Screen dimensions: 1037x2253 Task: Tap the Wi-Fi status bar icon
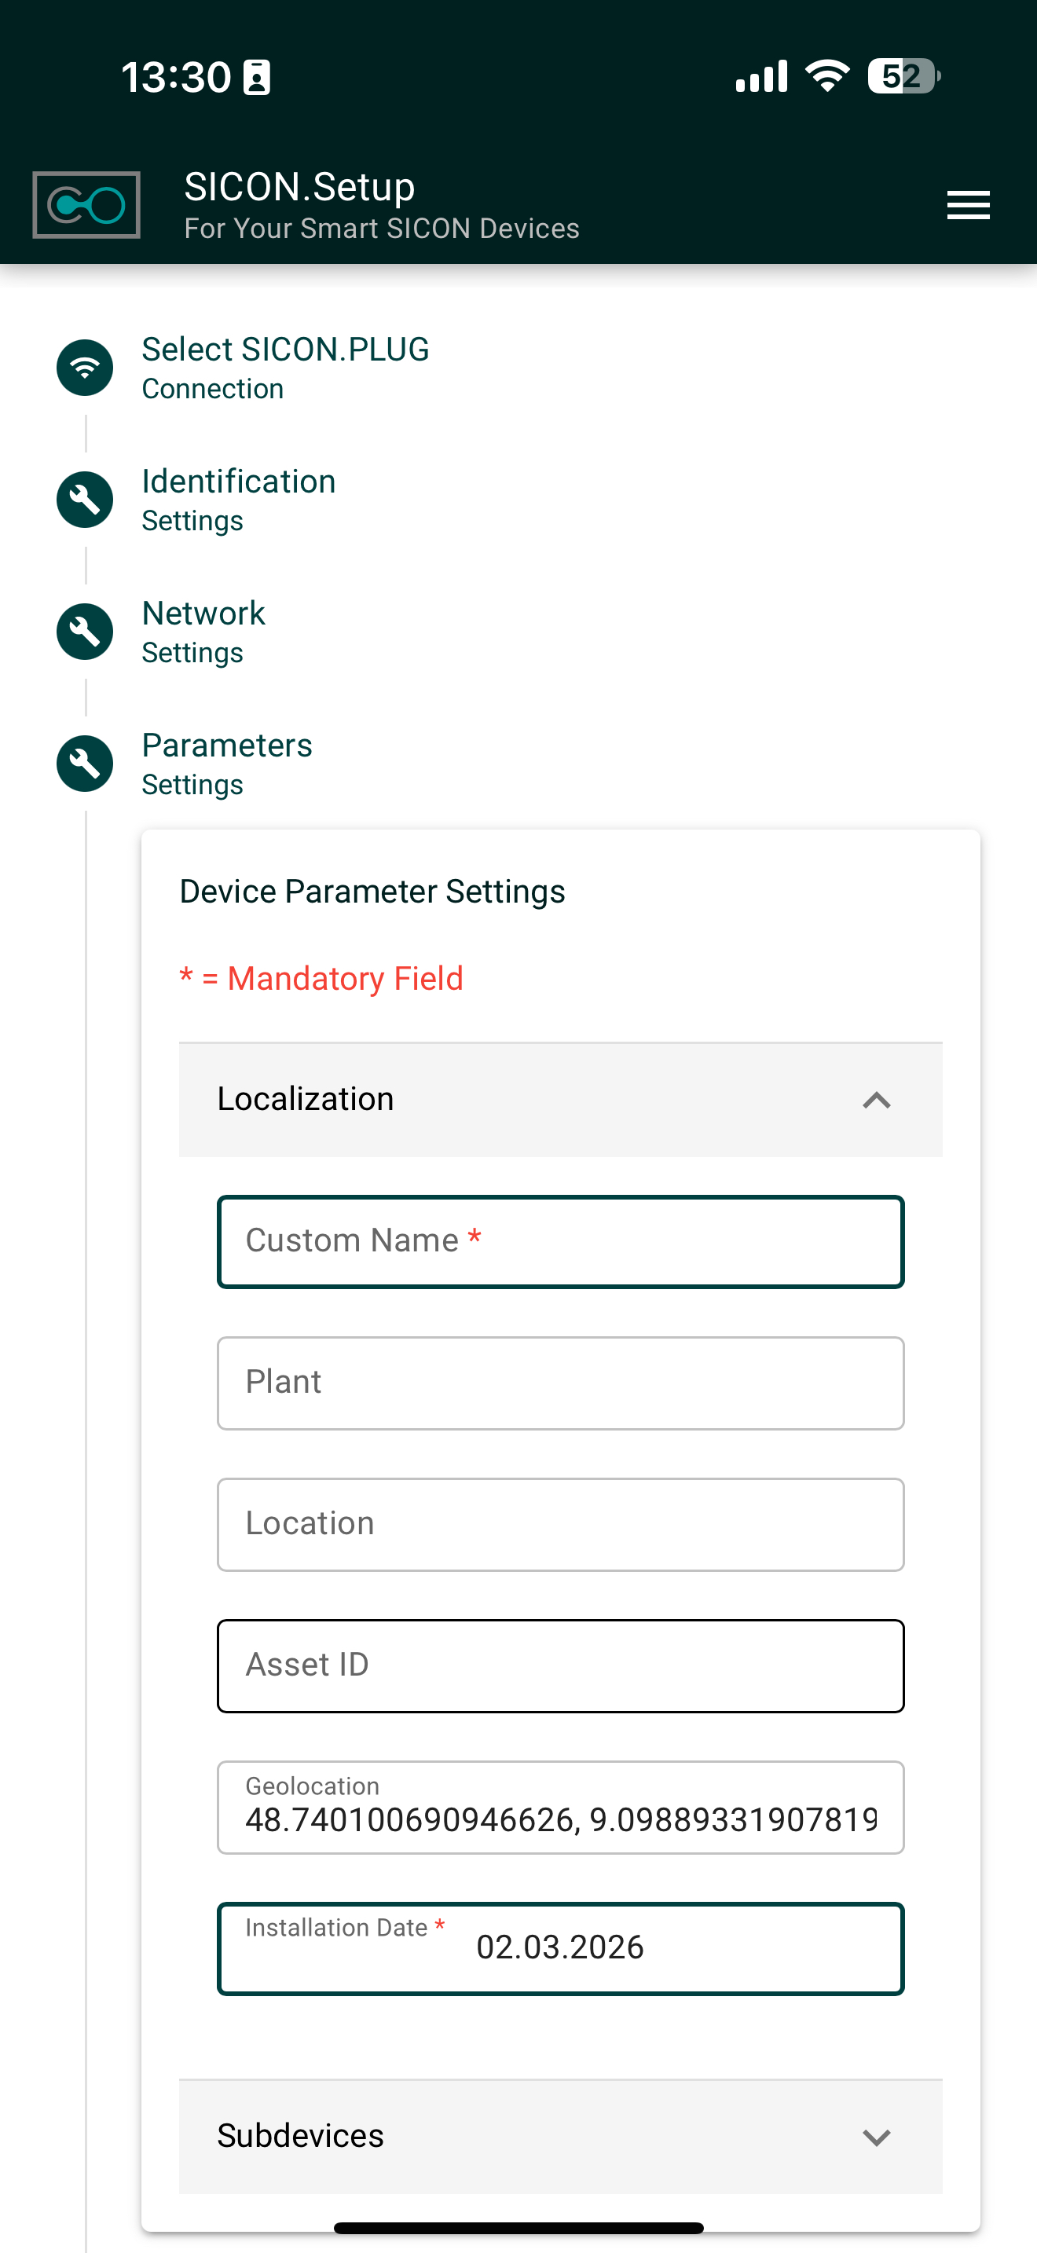pyautogui.click(x=826, y=77)
